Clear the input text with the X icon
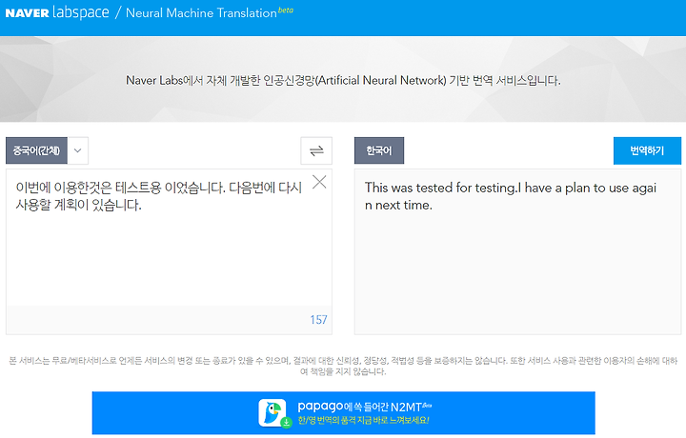 pyautogui.click(x=319, y=182)
